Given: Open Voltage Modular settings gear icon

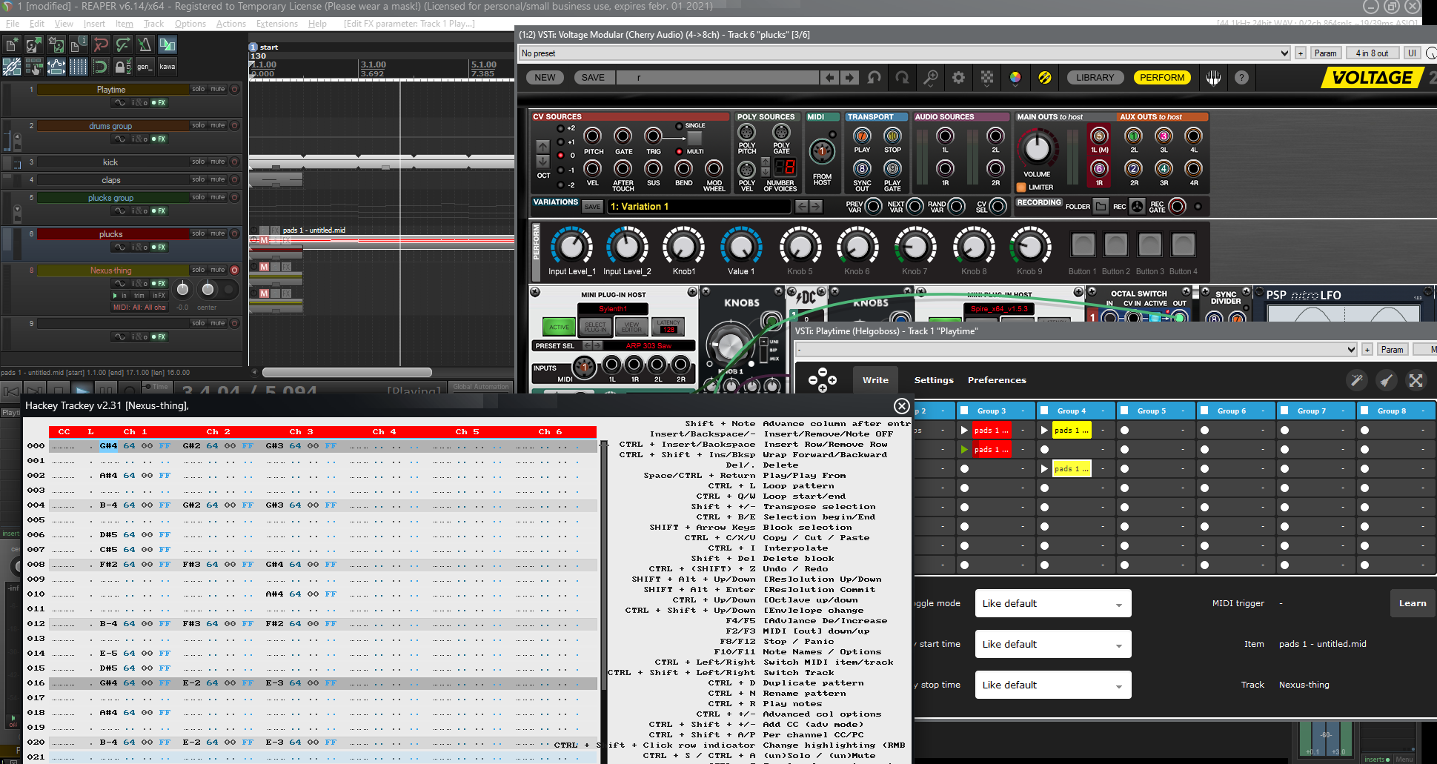Looking at the screenshot, I should tap(959, 78).
